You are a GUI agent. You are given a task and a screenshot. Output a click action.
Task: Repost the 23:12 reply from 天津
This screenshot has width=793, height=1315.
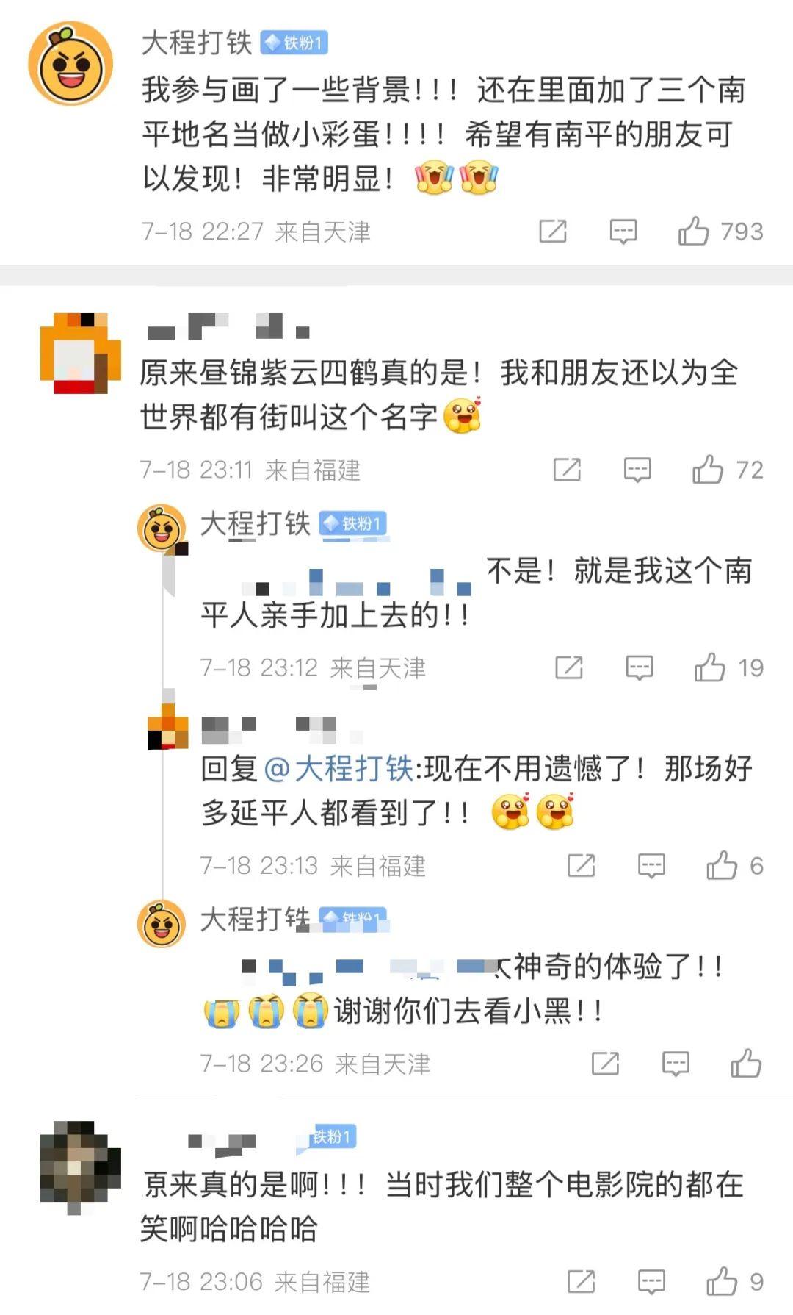(569, 668)
